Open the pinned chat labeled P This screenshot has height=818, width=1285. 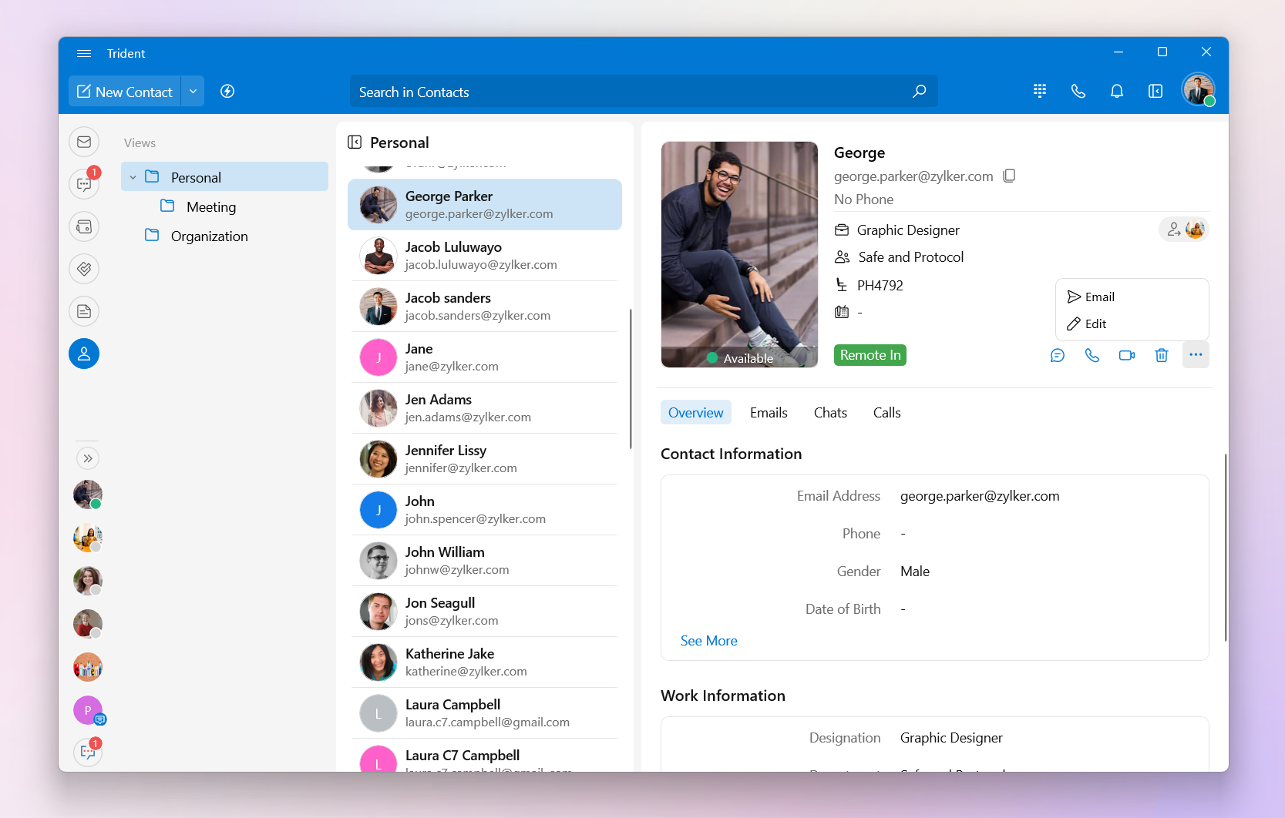point(88,710)
